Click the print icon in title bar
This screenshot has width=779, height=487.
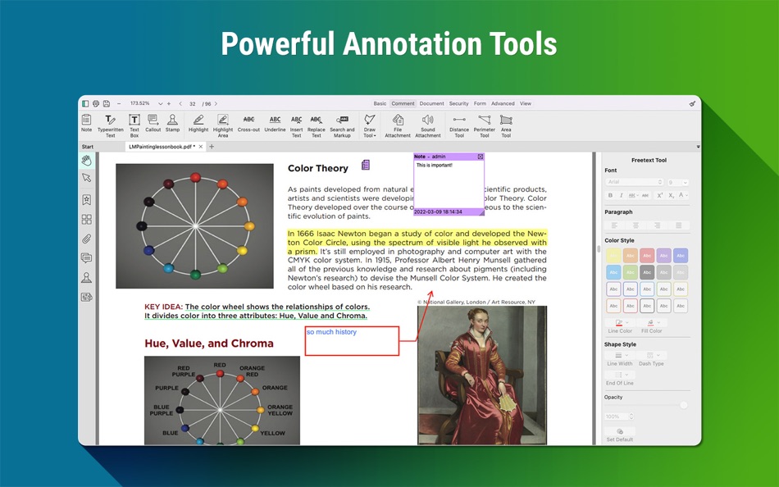[96, 103]
